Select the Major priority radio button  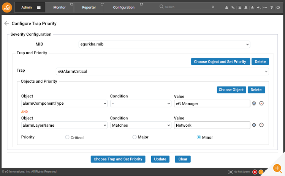tap(134, 137)
